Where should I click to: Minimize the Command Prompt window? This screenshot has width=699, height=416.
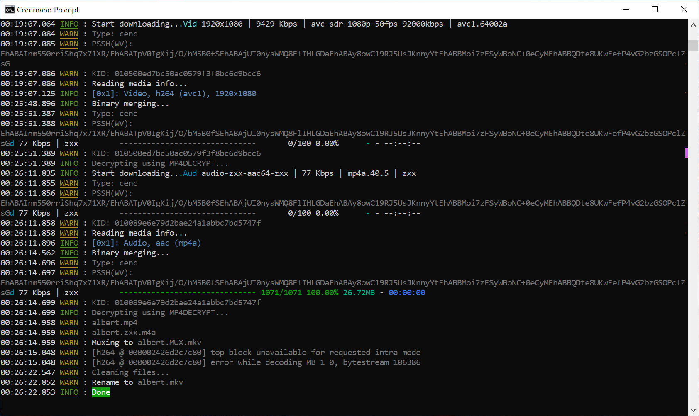click(626, 10)
